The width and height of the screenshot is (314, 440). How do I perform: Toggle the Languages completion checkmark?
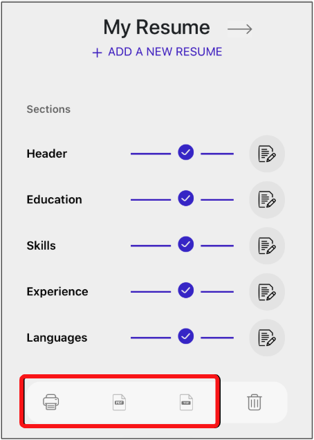(186, 336)
